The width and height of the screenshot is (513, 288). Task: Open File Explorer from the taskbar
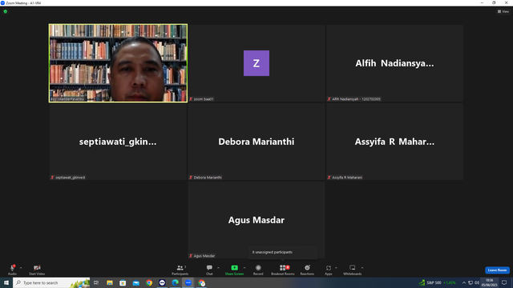(110, 282)
